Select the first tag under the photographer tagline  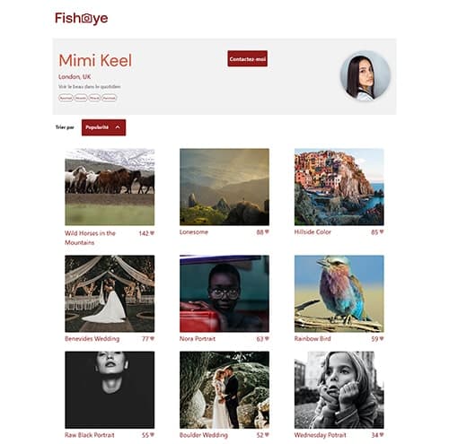[66, 98]
